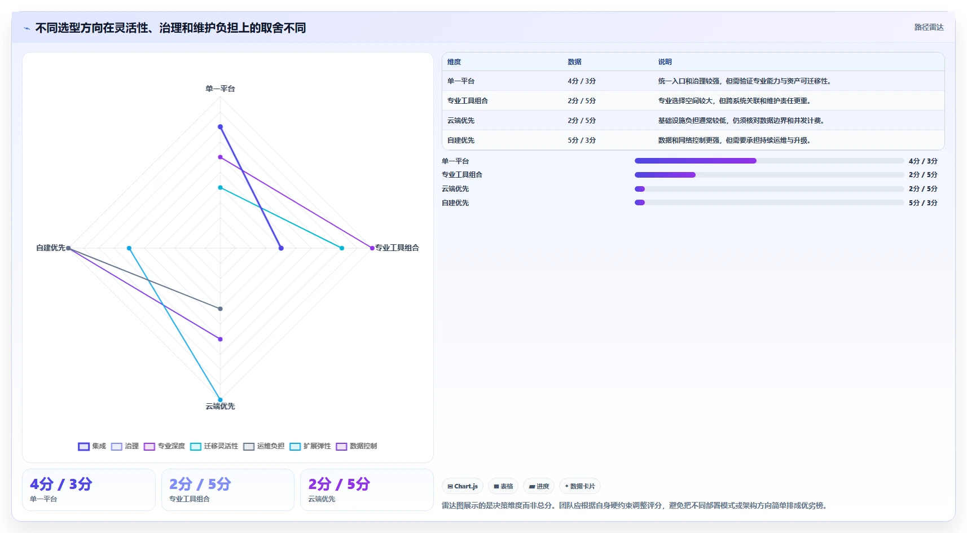This screenshot has width=967, height=533.
Task: Select the 专业工具组合 table row name
Action: (x=468, y=101)
